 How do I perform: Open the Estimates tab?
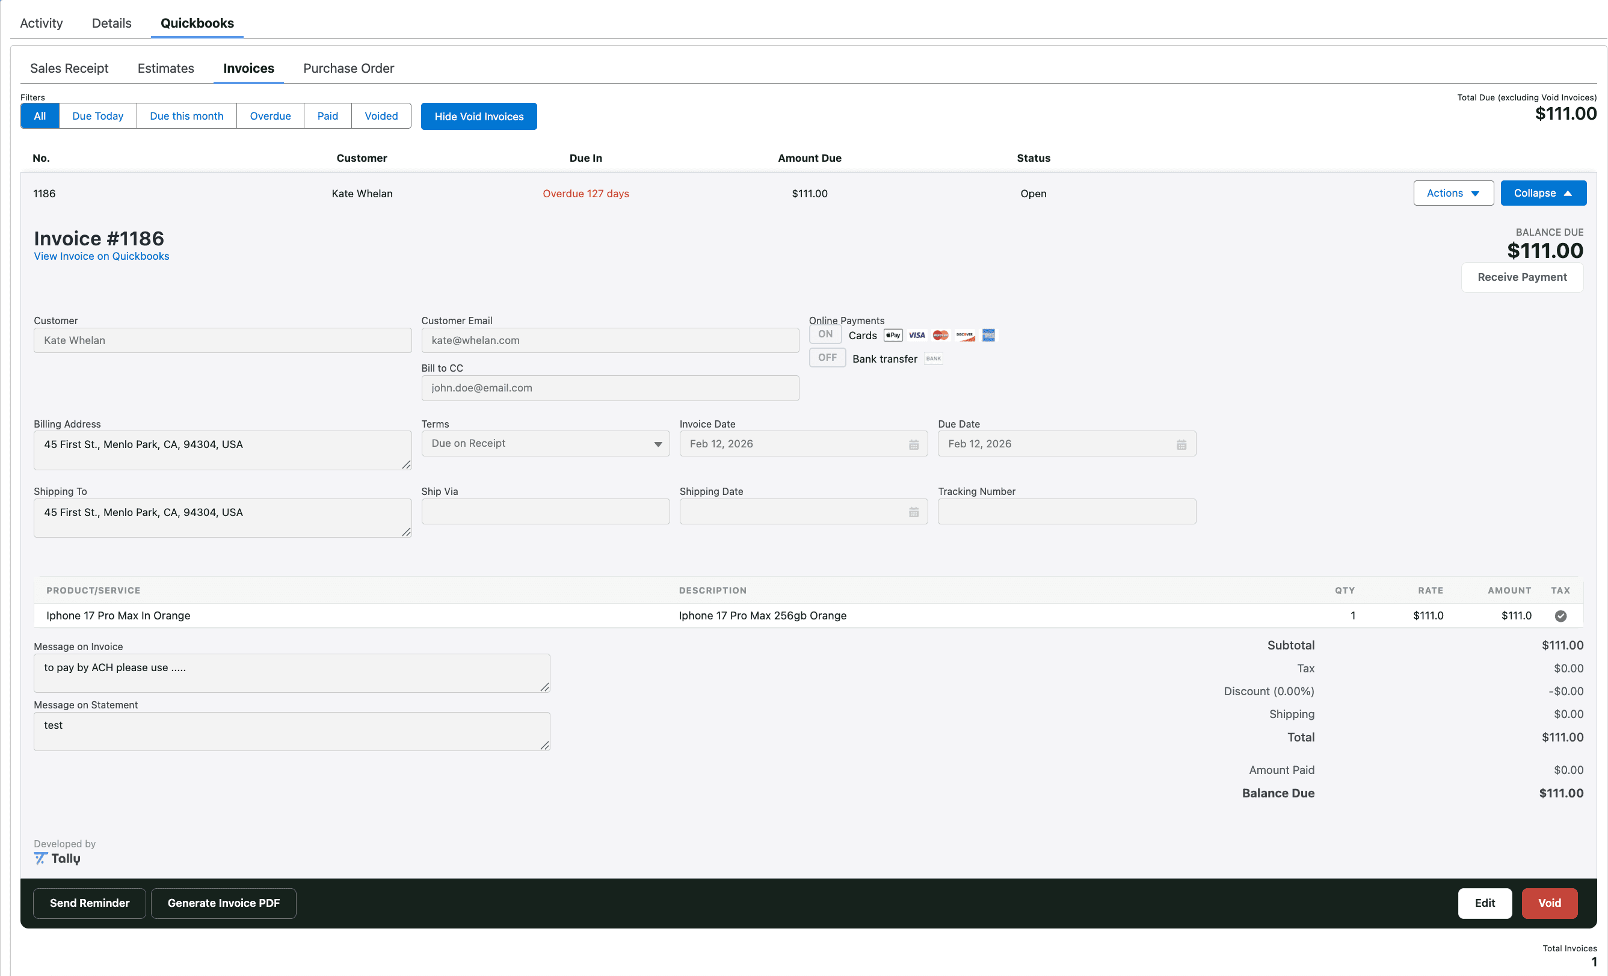click(x=166, y=69)
